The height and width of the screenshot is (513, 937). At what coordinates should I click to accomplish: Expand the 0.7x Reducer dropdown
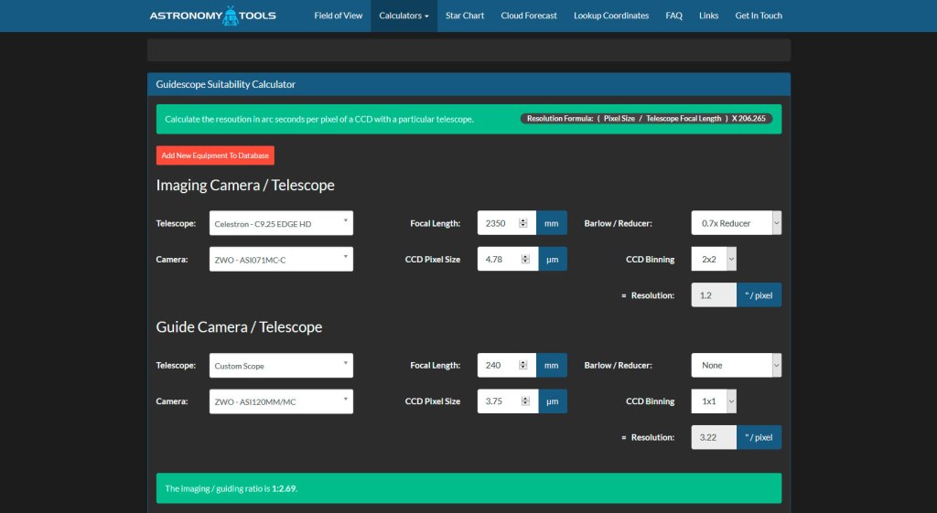(736, 223)
